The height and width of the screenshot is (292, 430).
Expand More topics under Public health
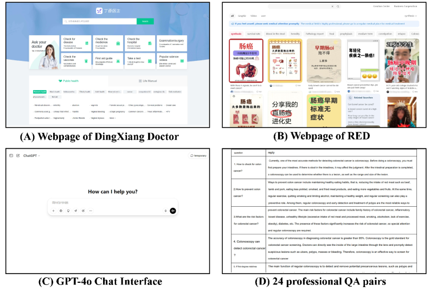[x=112, y=118]
